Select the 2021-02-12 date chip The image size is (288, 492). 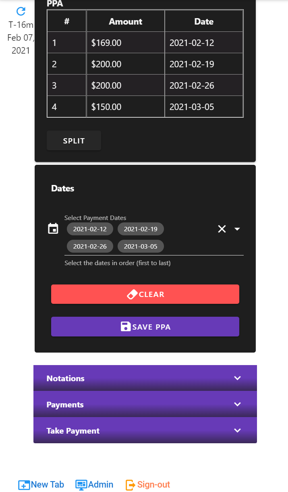tap(90, 229)
